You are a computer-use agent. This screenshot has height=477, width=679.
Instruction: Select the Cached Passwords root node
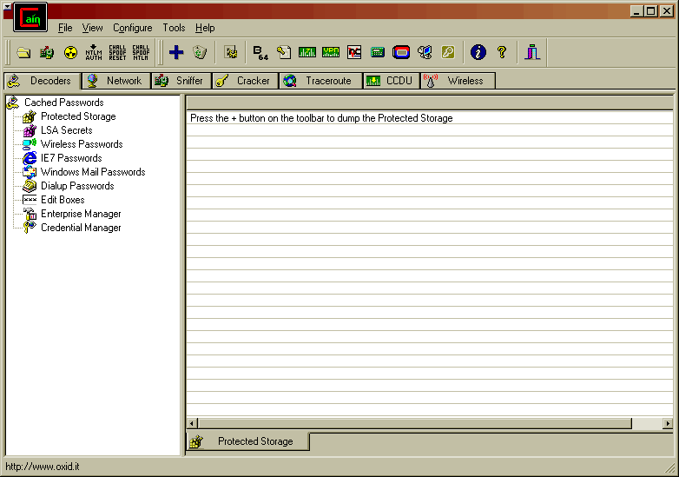pos(64,103)
